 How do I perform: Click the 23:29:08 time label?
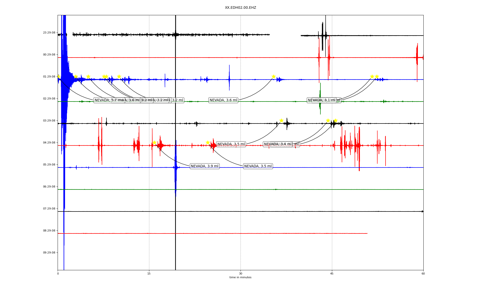tap(49, 33)
